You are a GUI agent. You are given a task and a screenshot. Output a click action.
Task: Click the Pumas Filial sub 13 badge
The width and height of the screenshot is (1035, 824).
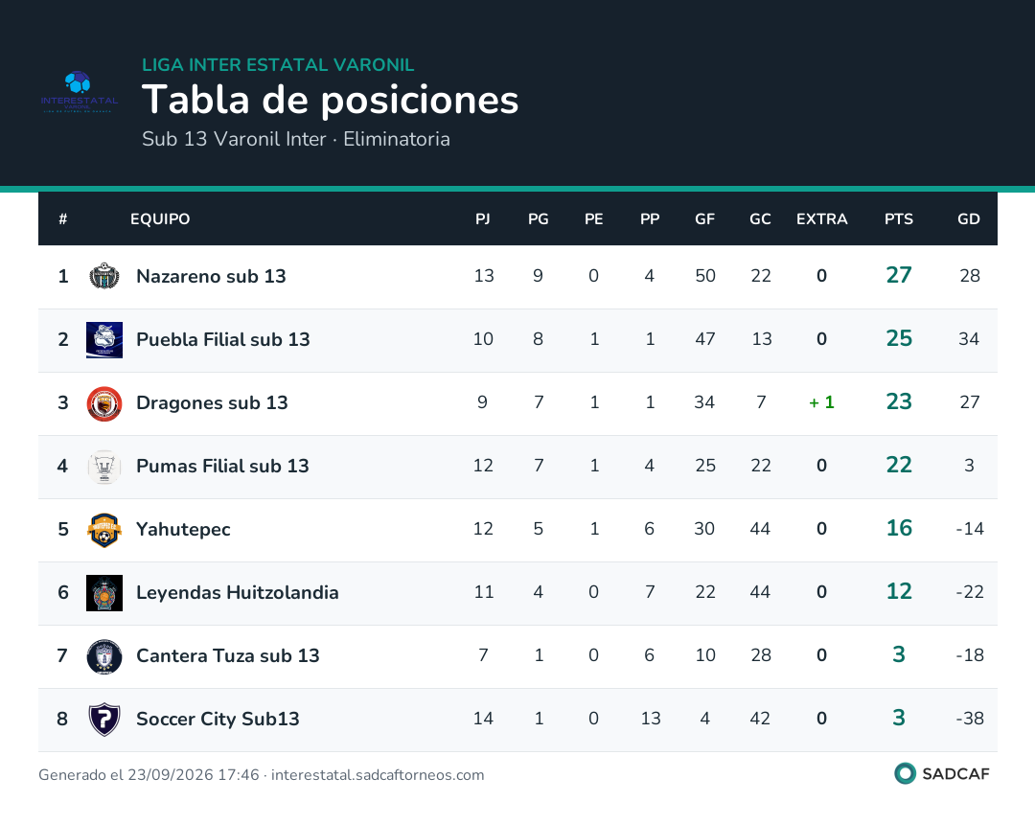coord(104,467)
